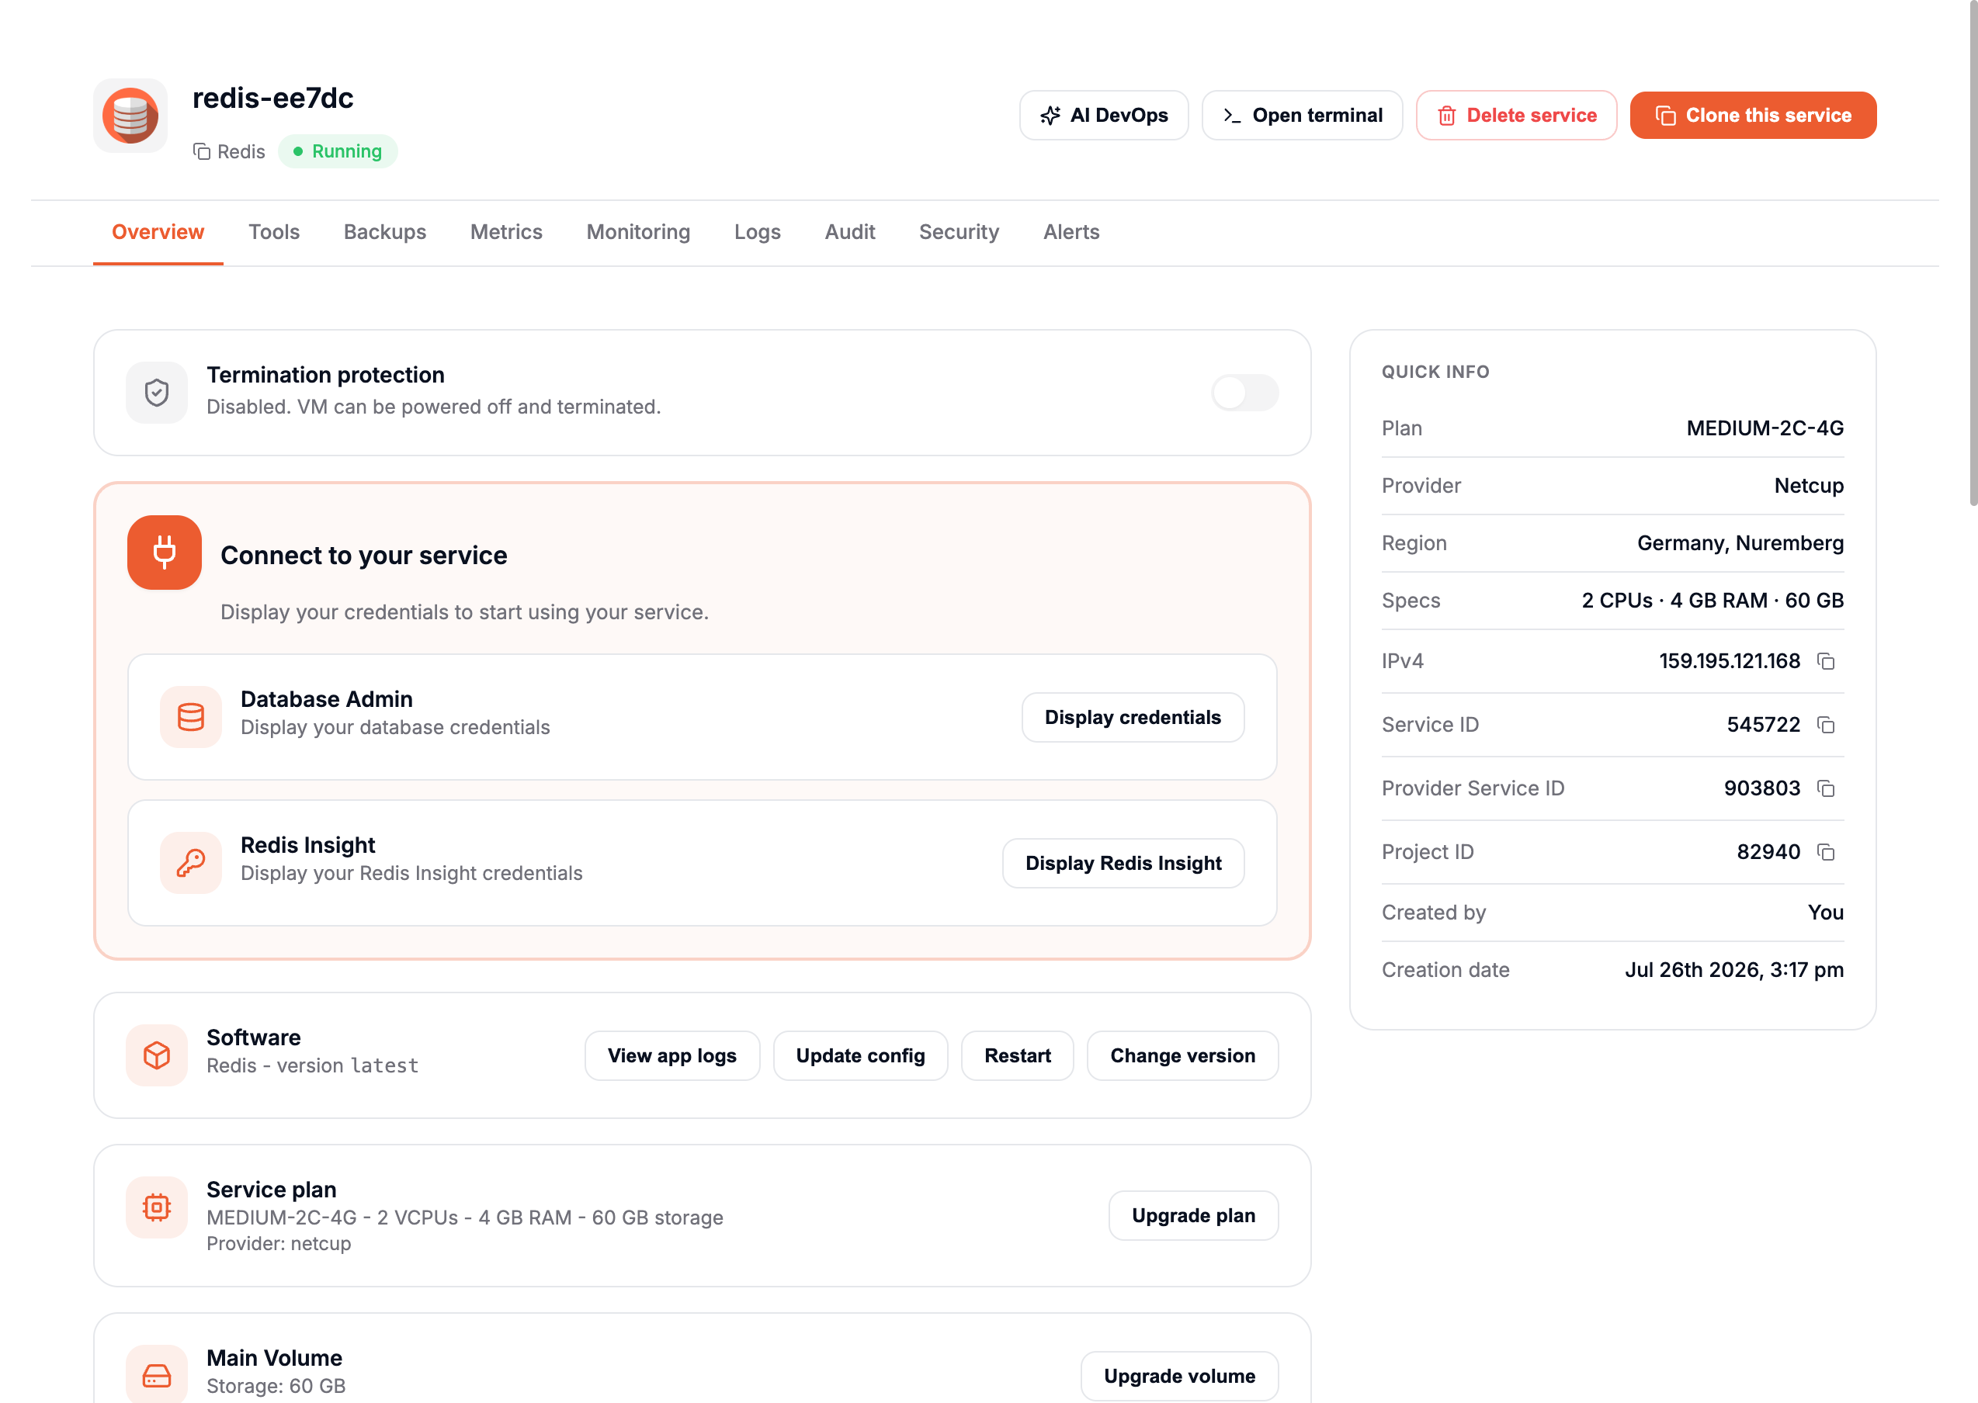Image resolution: width=1978 pixels, height=1403 pixels.
Task: Copy the Service ID 545722
Action: tap(1825, 725)
